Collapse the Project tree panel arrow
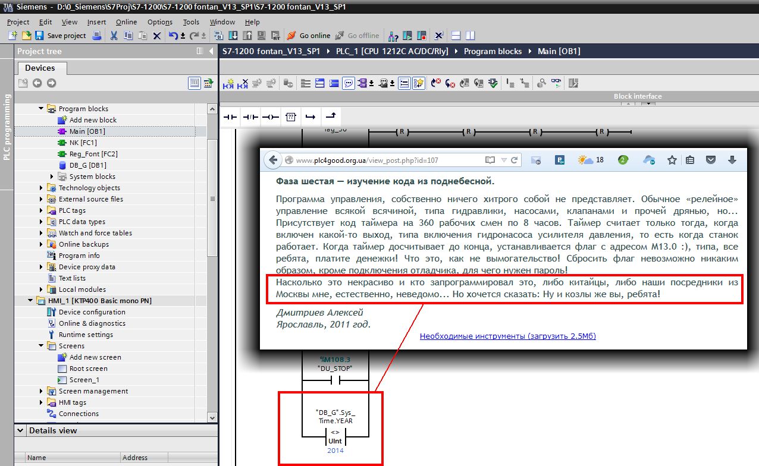The width and height of the screenshot is (759, 466). [x=212, y=51]
